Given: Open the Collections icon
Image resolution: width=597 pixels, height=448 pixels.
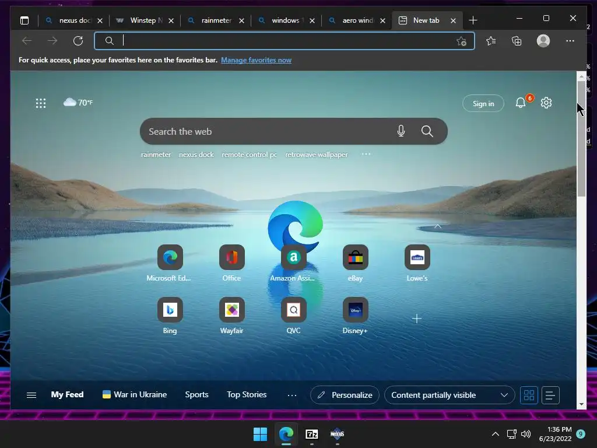Looking at the screenshot, I should (x=517, y=41).
